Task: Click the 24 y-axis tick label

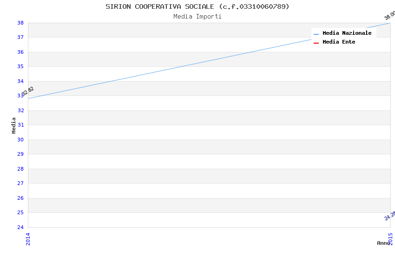Action: coord(20,227)
